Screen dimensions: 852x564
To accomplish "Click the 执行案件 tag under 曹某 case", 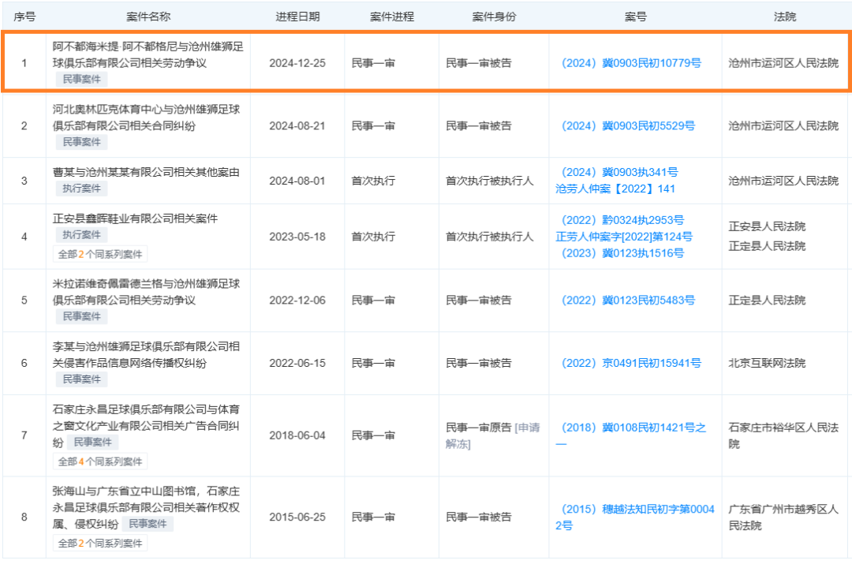I will click(81, 189).
